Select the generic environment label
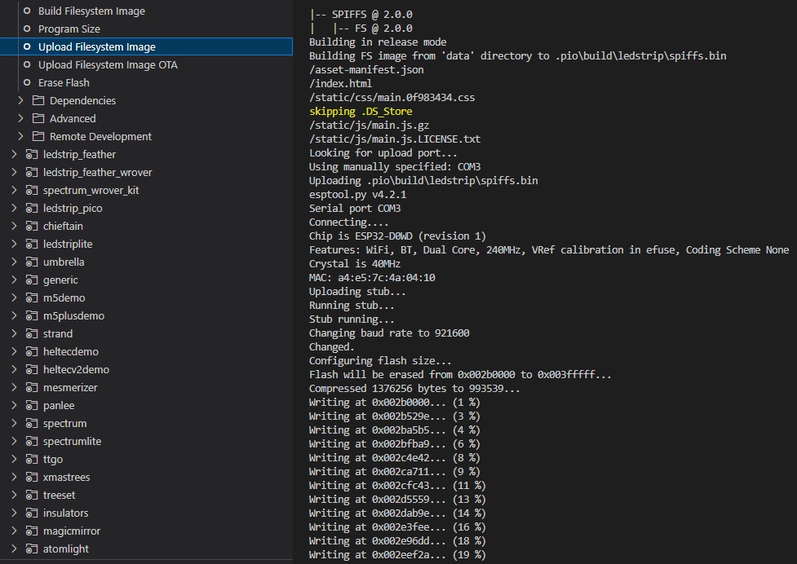 click(60, 280)
